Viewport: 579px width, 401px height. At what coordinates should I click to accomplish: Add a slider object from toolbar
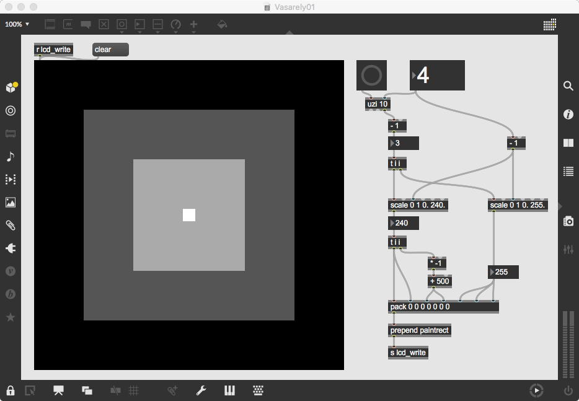(157, 24)
